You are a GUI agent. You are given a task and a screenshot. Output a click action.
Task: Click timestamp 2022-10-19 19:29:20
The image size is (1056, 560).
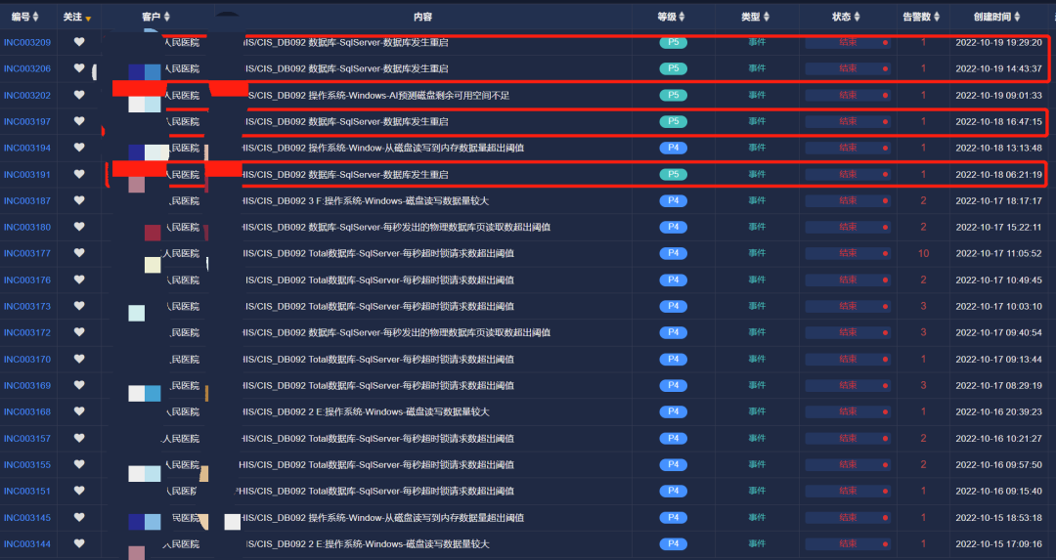tap(998, 42)
